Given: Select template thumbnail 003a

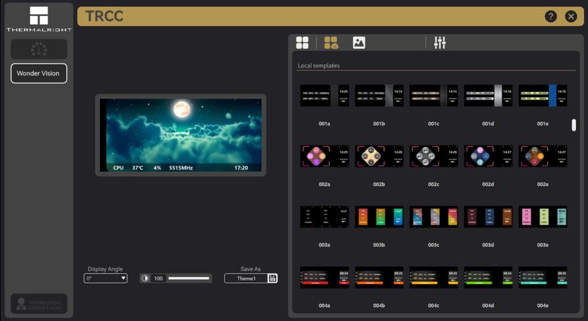Looking at the screenshot, I should tap(325, 216).
